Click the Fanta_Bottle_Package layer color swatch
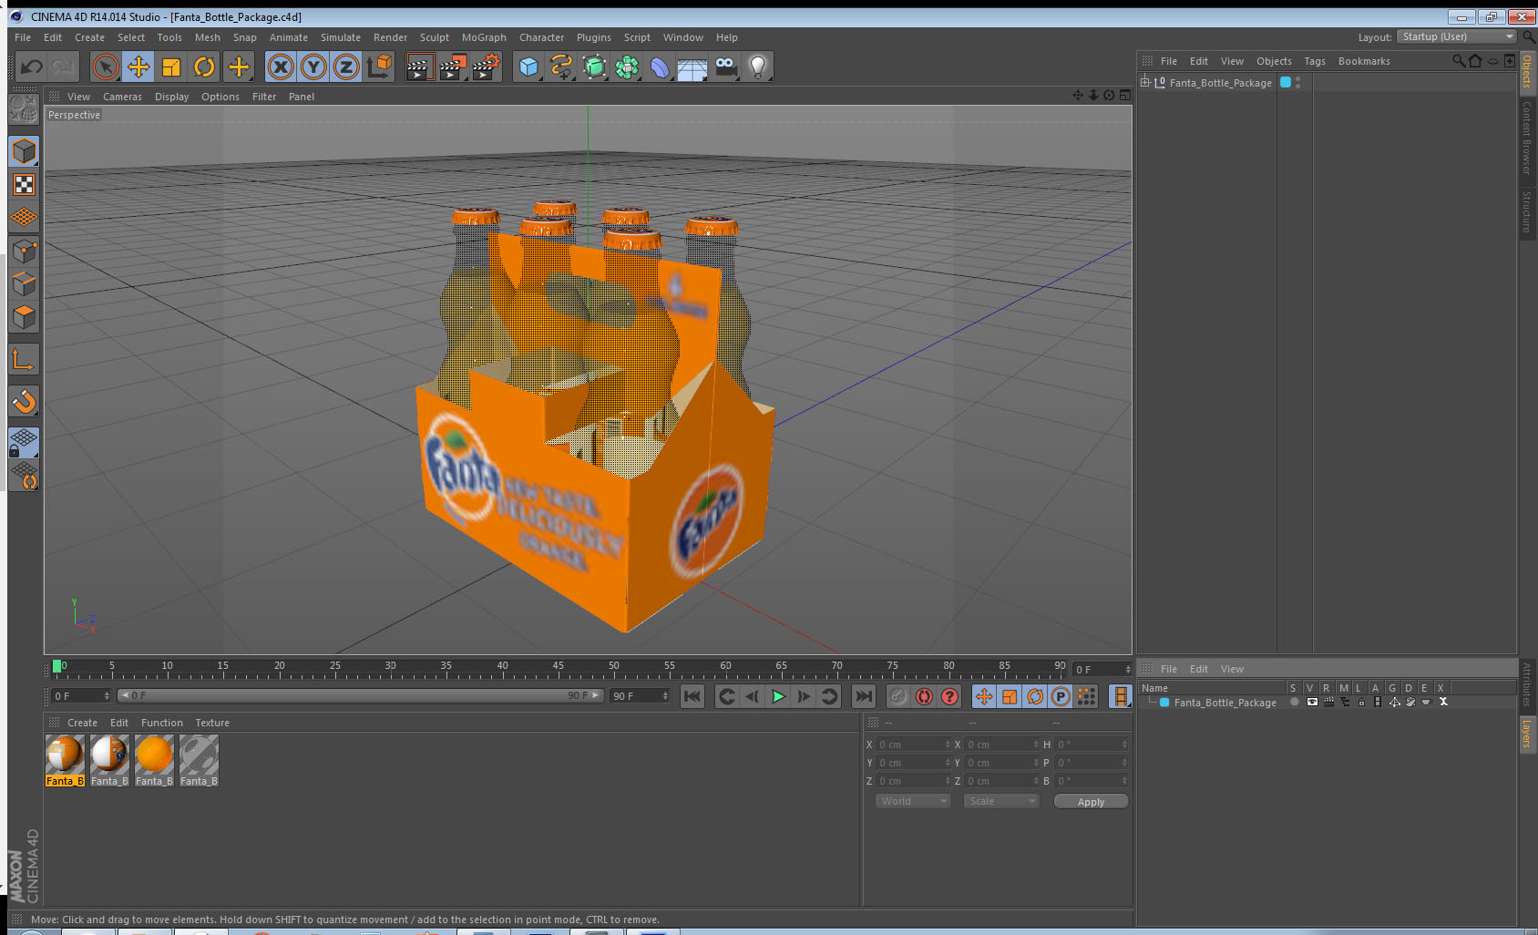This screenshot has width=1538, height=935. pos(1164,703)
